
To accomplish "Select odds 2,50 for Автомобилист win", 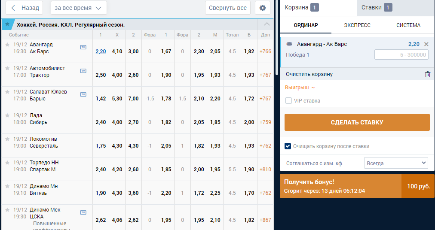I will [101, 75].
